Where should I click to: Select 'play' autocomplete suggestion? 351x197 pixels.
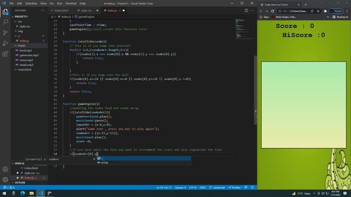click(144, 163)
